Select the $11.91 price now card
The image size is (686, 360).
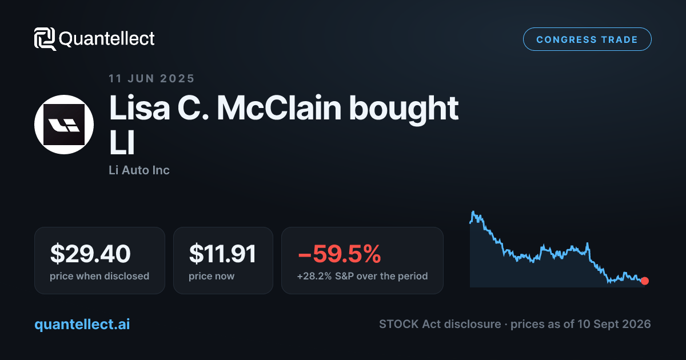point(223,261)
